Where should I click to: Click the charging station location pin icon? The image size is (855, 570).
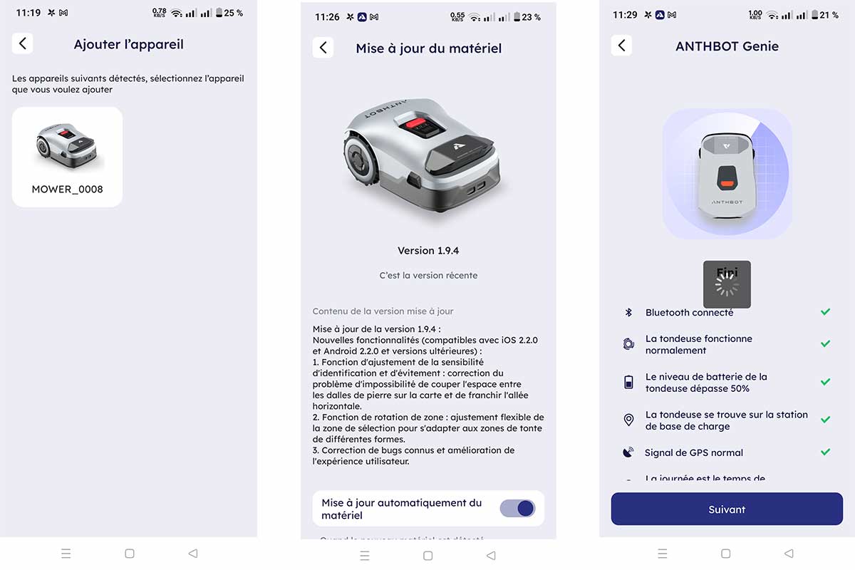tap(628, 420)
